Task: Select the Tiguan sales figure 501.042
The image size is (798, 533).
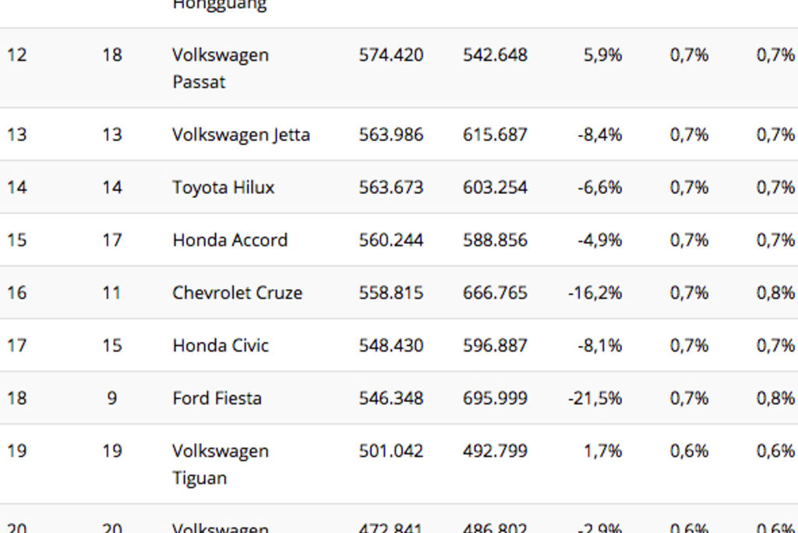Action: click(x=391, y=451)
